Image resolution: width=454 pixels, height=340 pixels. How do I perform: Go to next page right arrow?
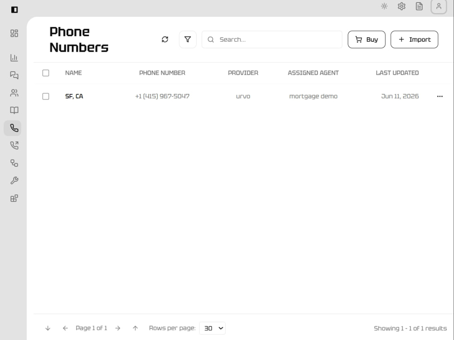118,328
